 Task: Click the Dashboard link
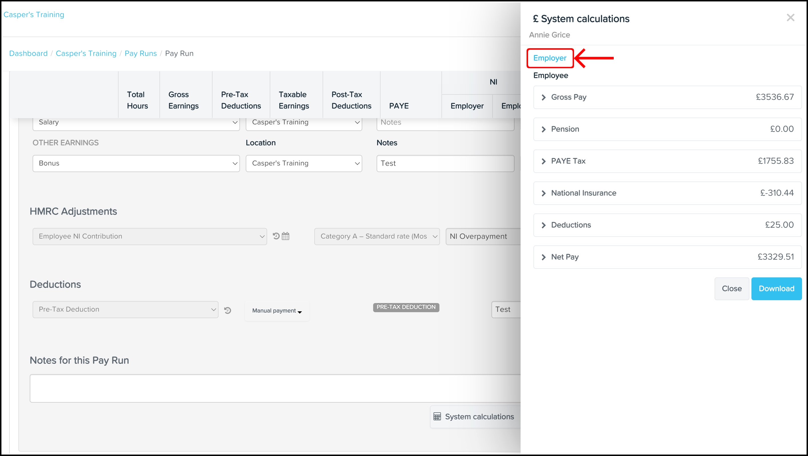(28, 53)
